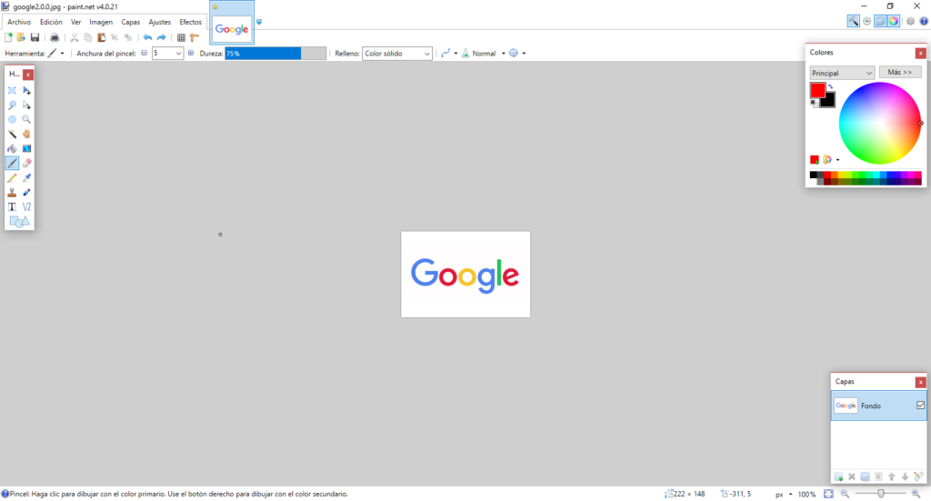The width and height of the screenshot is (931, 501).
Task: Expand the image list arrow
Action: (x=259, y=22)
